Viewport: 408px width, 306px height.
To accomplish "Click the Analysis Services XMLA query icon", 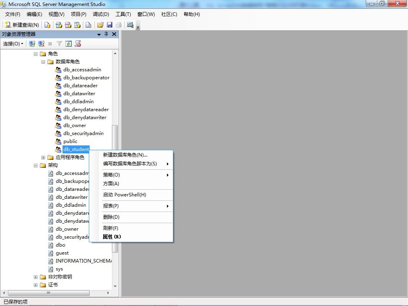I will (78, 25).
